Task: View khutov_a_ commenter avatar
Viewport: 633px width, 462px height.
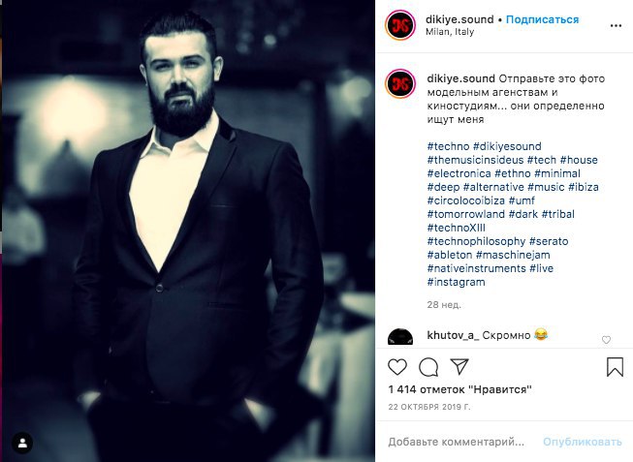Action: (x=400, y=336)
